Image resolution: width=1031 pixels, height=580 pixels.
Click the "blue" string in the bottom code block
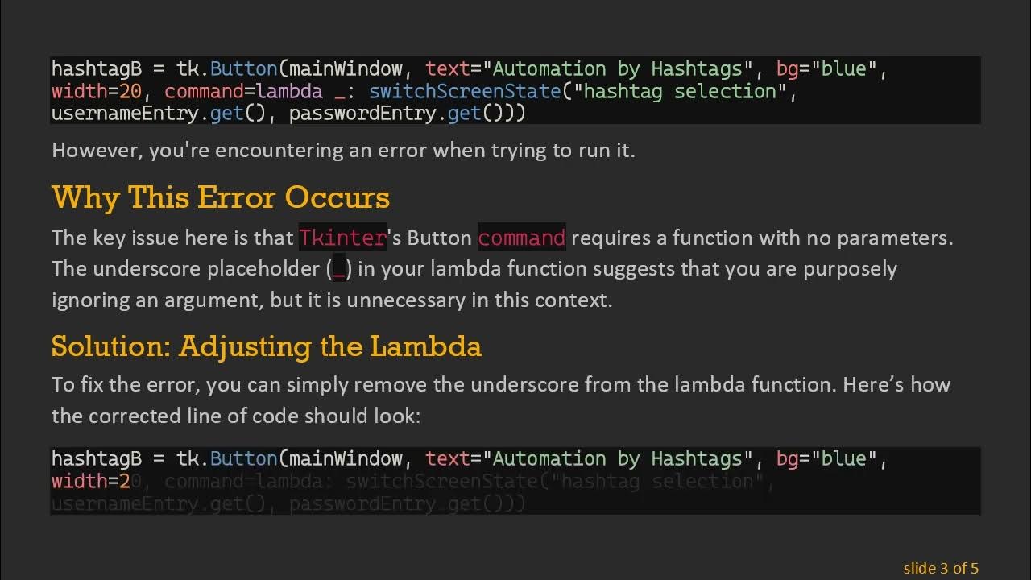843,458
